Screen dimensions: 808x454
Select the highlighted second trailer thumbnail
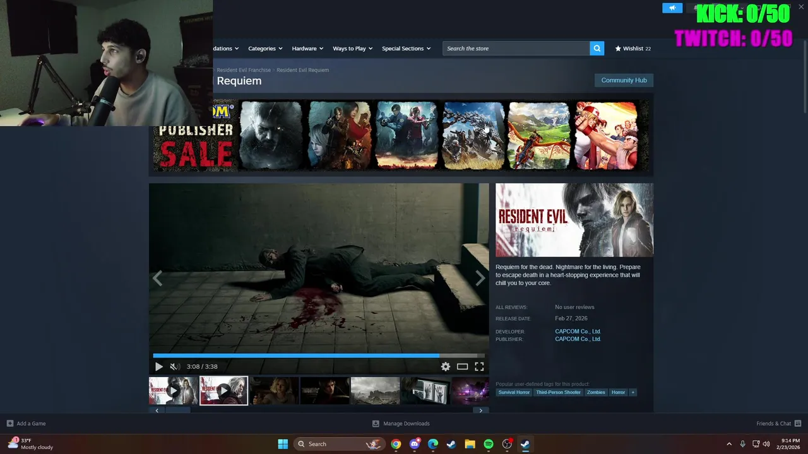(x=223, y=391)
